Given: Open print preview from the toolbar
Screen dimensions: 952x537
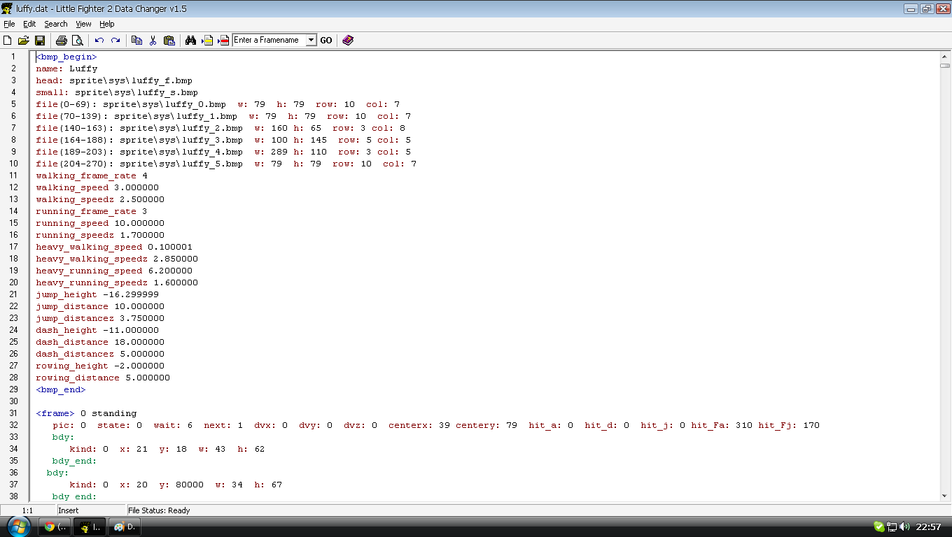Looking at the screenshot, I should (x=77, y=41).
